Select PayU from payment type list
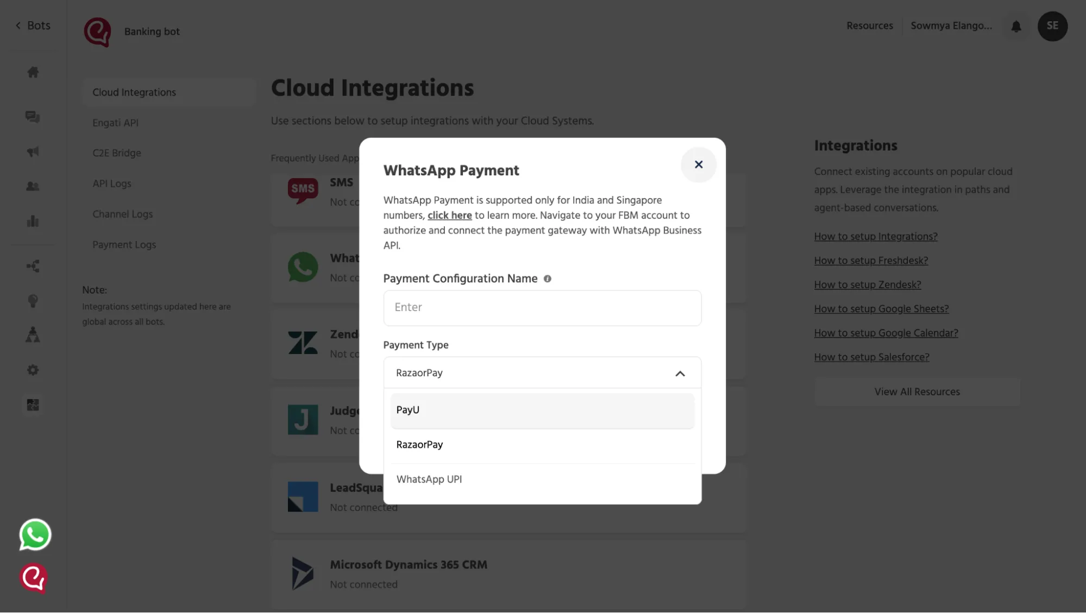Image resolution: width=1086 pixels, height=613 pixels. pos(542,410)
